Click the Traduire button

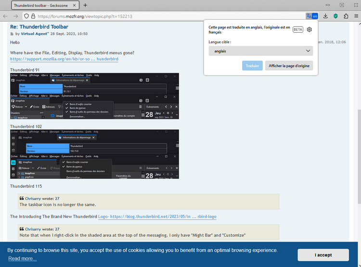[x=252, y=66]
